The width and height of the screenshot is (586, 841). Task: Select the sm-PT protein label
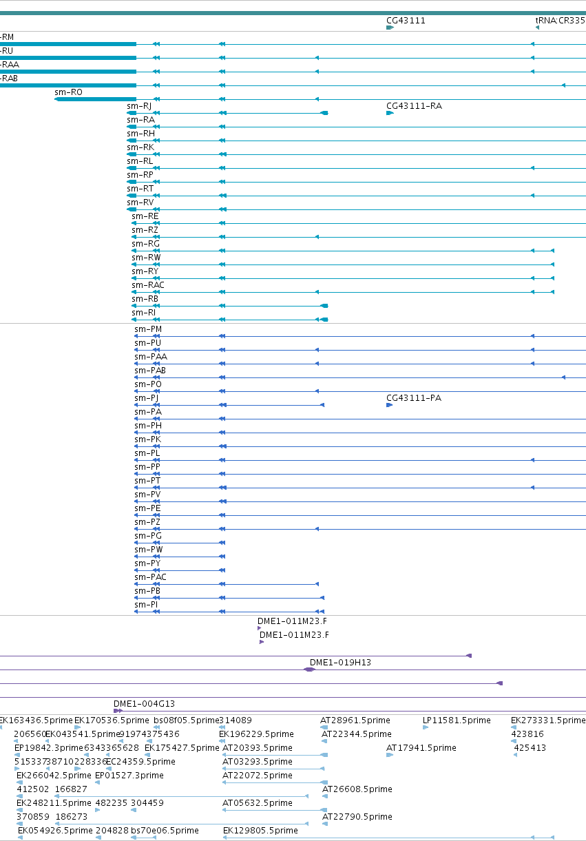pos(147,481)
